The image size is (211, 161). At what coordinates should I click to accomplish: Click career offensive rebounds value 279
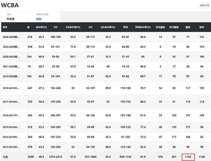coord(161,157)
